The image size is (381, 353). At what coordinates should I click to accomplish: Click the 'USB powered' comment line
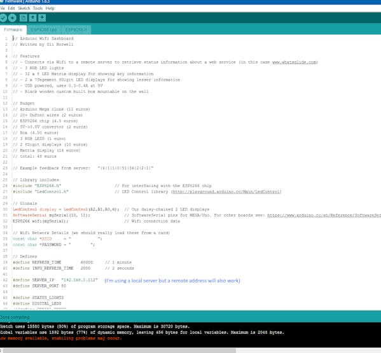point(58,86)
